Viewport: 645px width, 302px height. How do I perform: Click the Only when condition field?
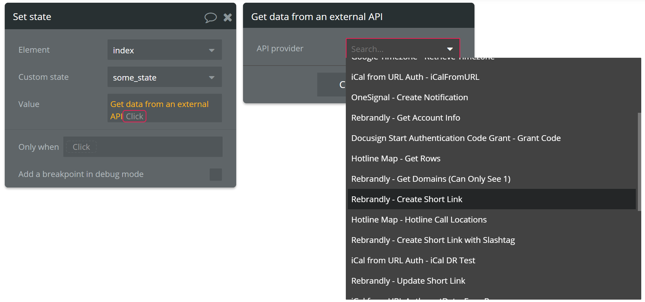pos(143,147)
